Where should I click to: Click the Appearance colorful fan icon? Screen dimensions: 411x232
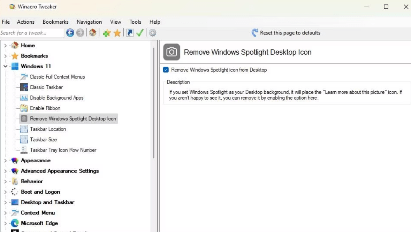(15, 161)
